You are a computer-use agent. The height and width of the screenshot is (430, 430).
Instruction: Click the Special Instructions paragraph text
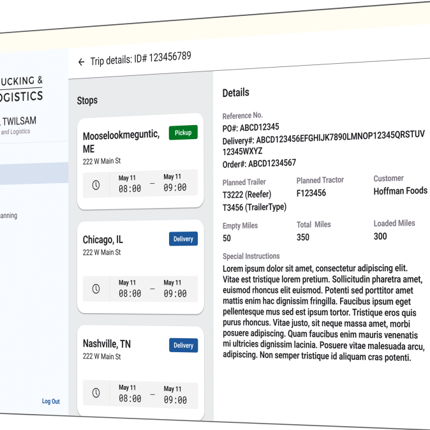322,313
